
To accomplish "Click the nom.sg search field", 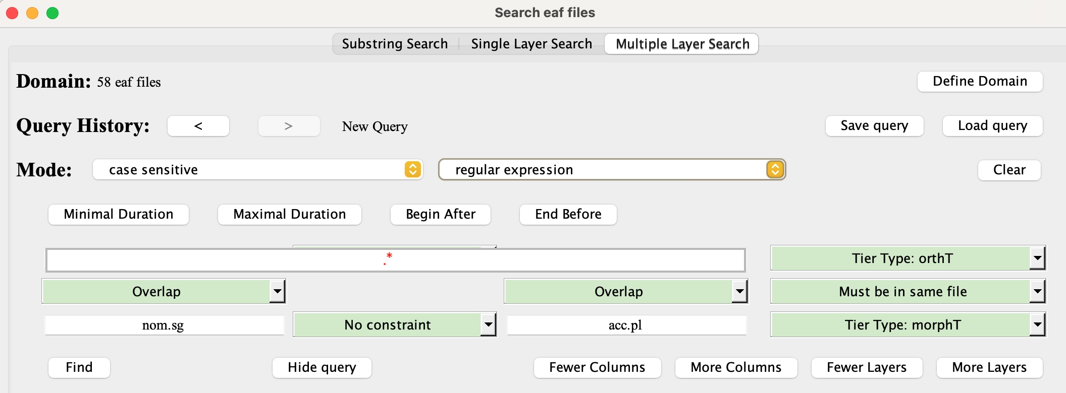I will tap(164, 325).
